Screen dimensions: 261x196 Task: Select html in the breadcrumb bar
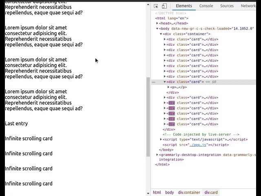click(157, 192)
